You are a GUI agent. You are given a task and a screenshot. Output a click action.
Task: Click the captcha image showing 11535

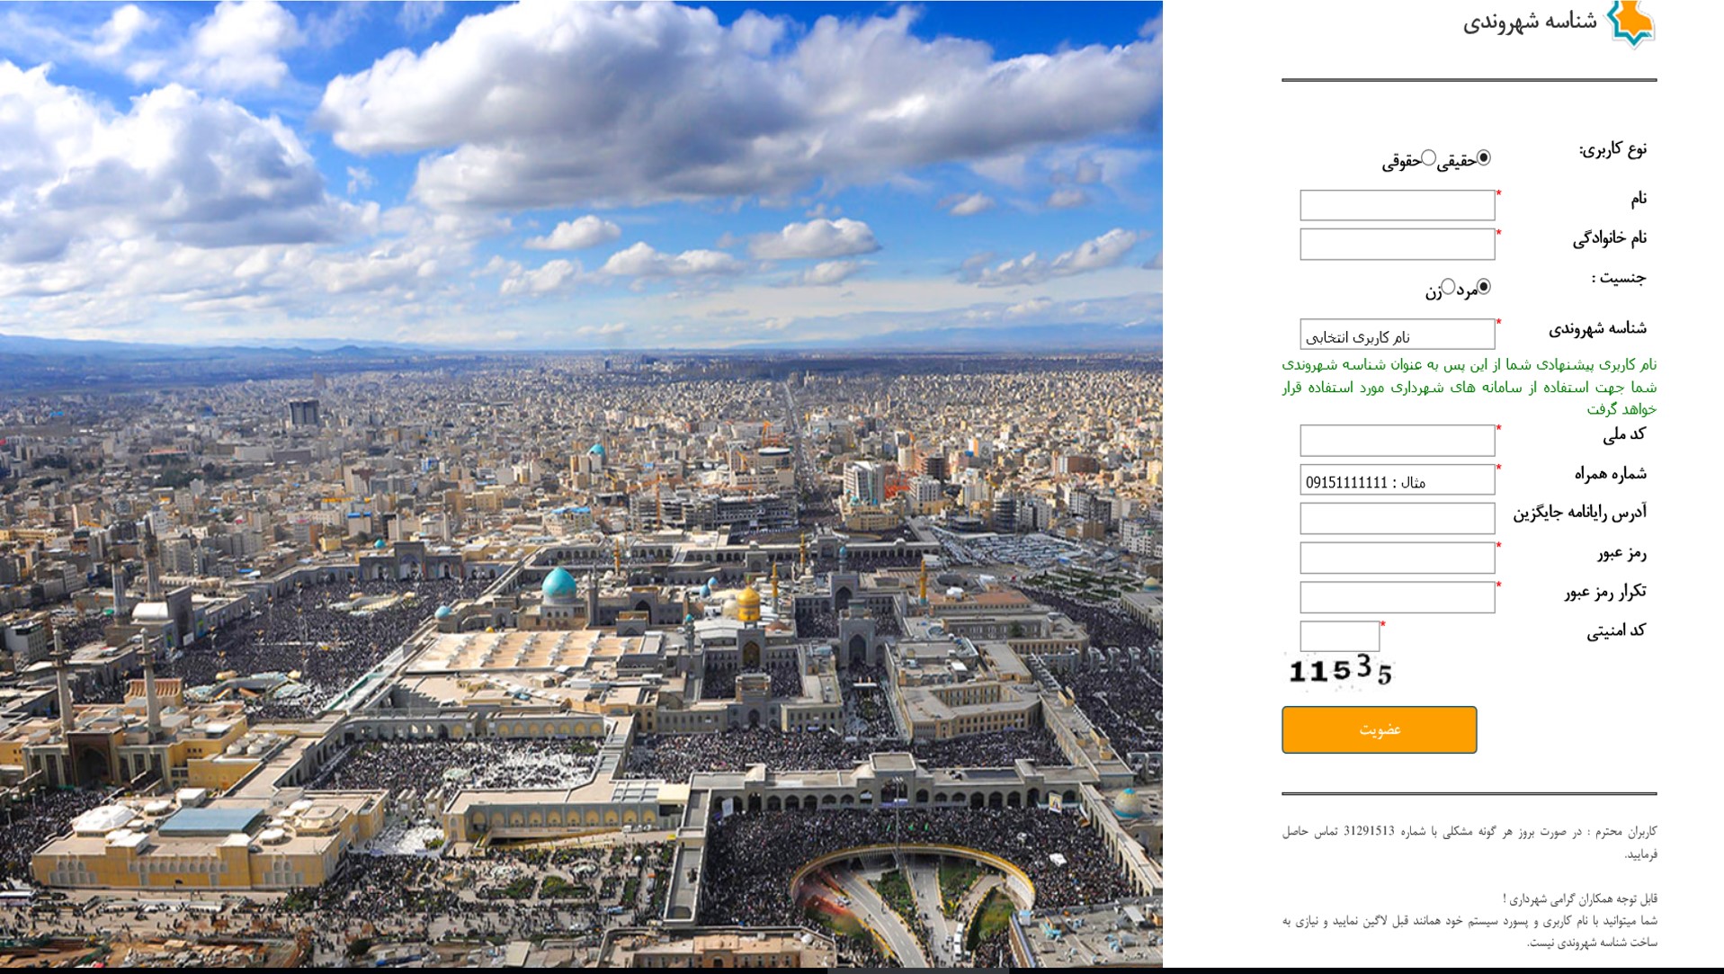1340,671
